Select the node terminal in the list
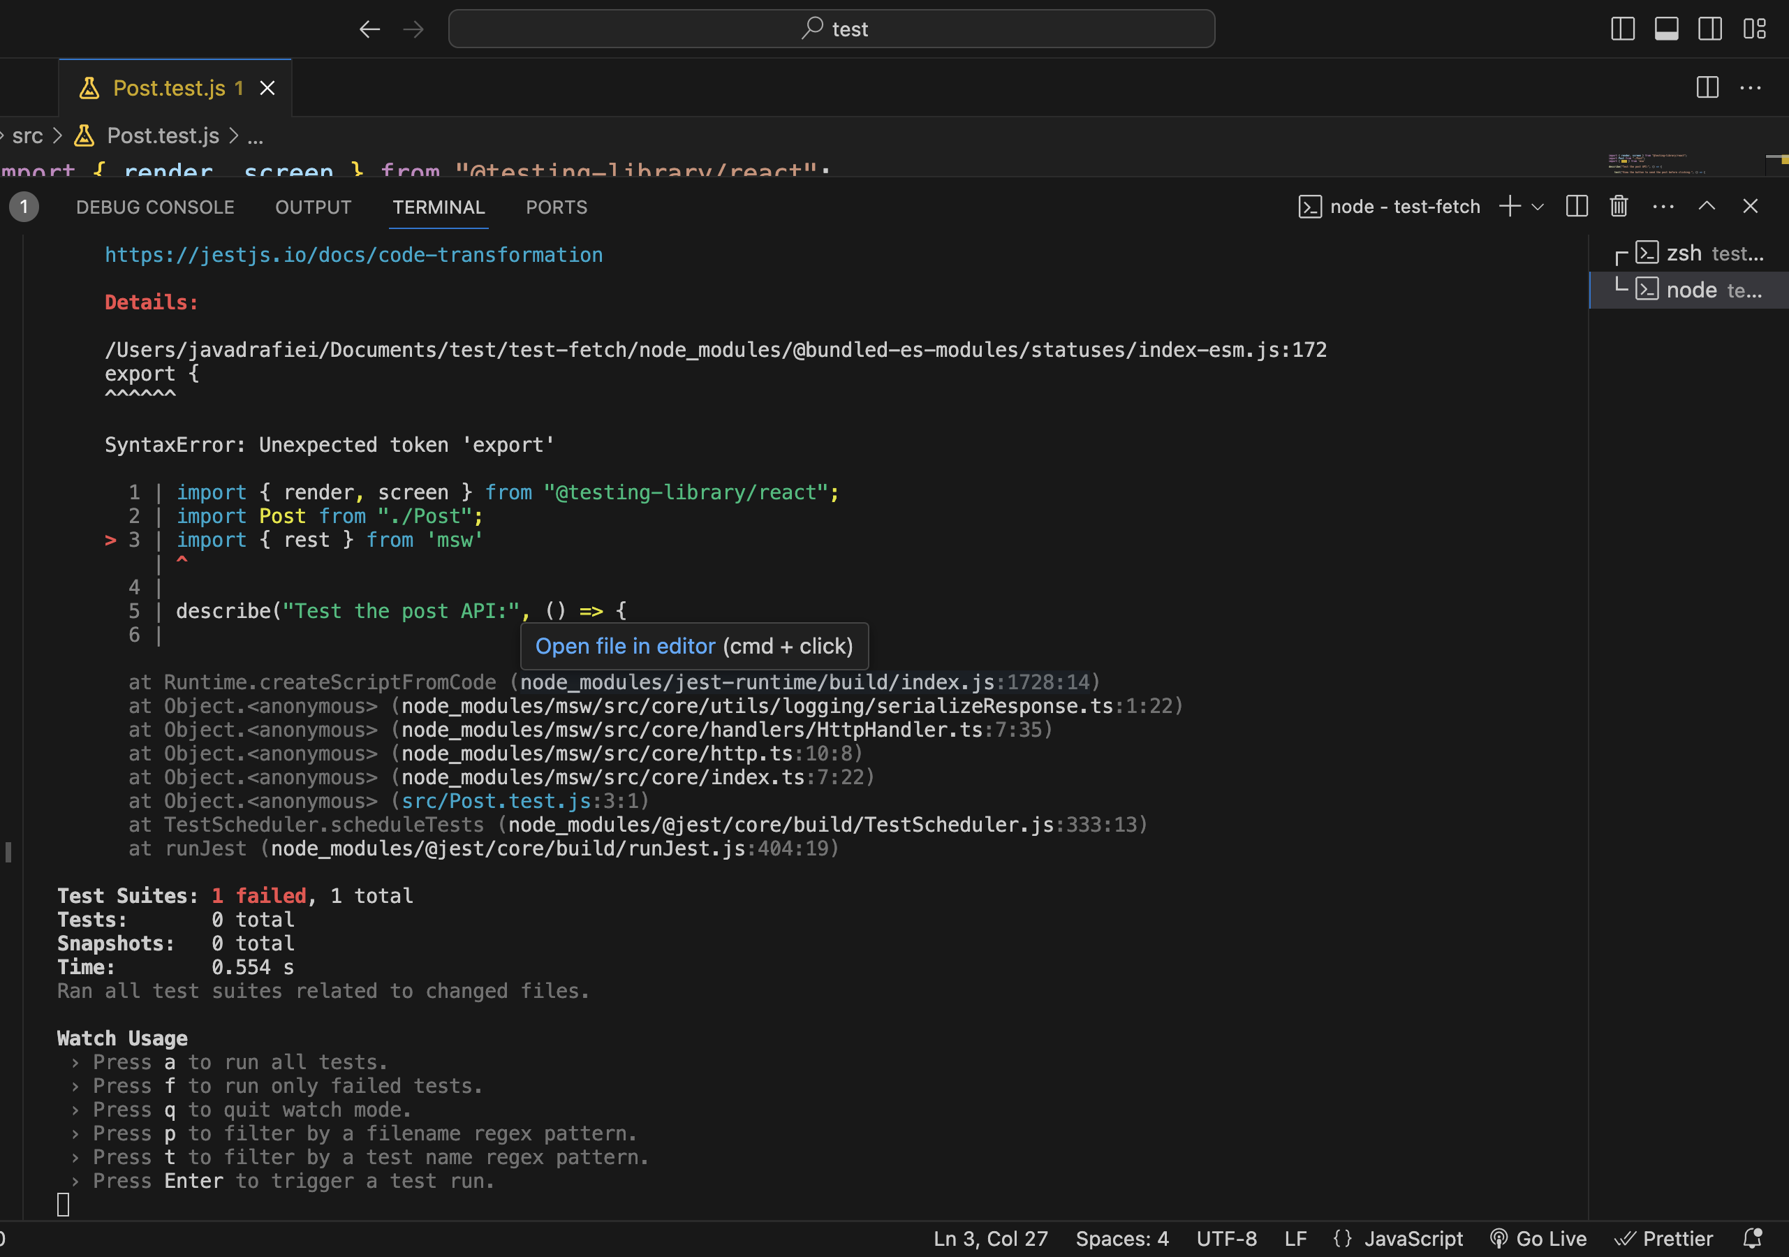The image size is (1789, 1257). [1689, 290]
